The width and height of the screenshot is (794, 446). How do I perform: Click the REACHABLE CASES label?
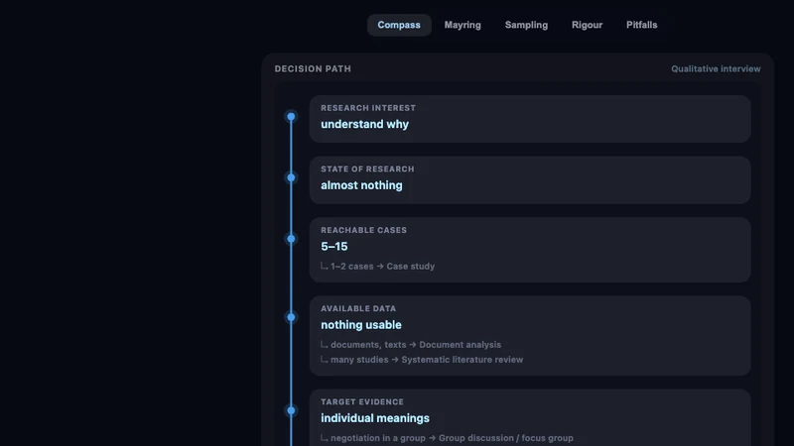pyautogui.click(x=363, y=230)
